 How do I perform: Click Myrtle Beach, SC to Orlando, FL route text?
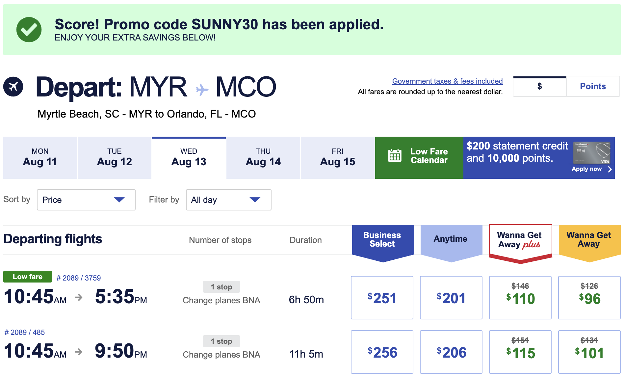pos(147,114)
